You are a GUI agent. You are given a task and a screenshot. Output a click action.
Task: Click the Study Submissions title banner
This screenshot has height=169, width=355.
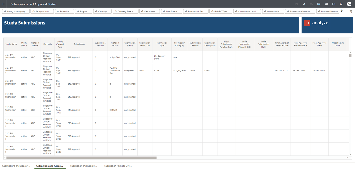point(151,25)
